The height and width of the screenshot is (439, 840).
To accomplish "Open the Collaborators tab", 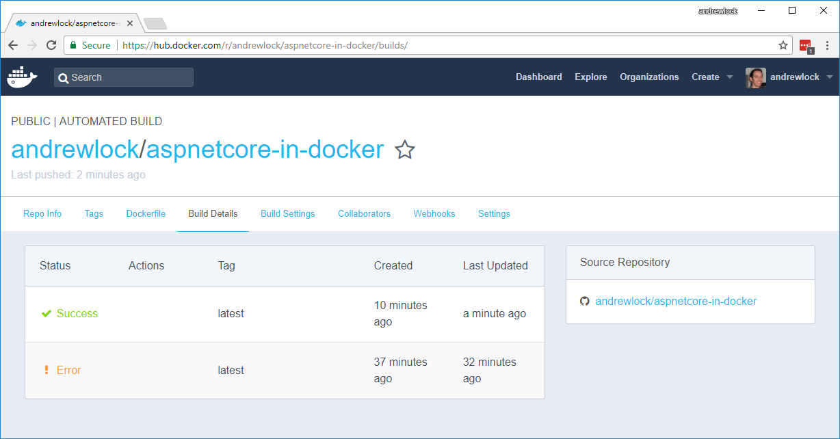I will point(364,213).
